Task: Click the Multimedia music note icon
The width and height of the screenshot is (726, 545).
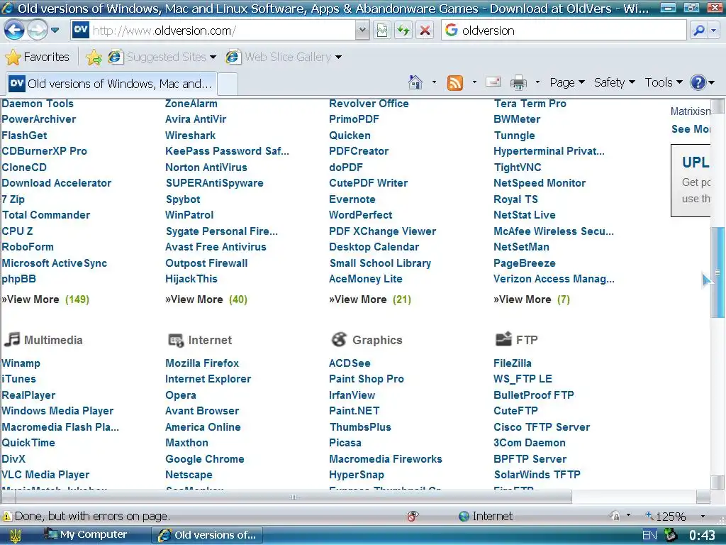Action: tap(12, 340)
